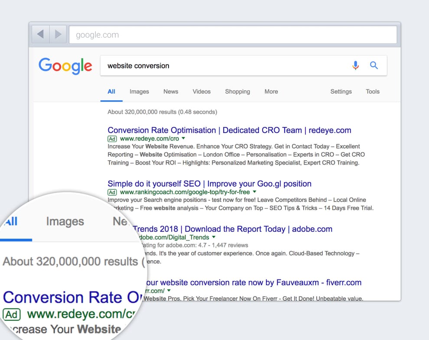
Task: Go back with the browser back arrow
Action: click(x=40, y=35)
